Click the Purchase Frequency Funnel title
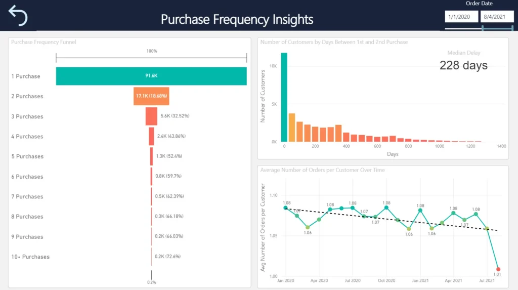518x290 pixels. pos(44,42)
